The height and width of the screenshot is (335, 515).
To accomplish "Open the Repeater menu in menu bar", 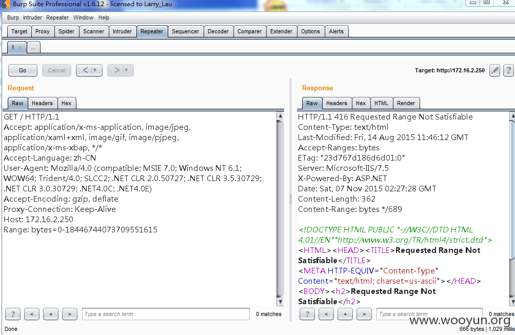I will [x=57, y=17].
